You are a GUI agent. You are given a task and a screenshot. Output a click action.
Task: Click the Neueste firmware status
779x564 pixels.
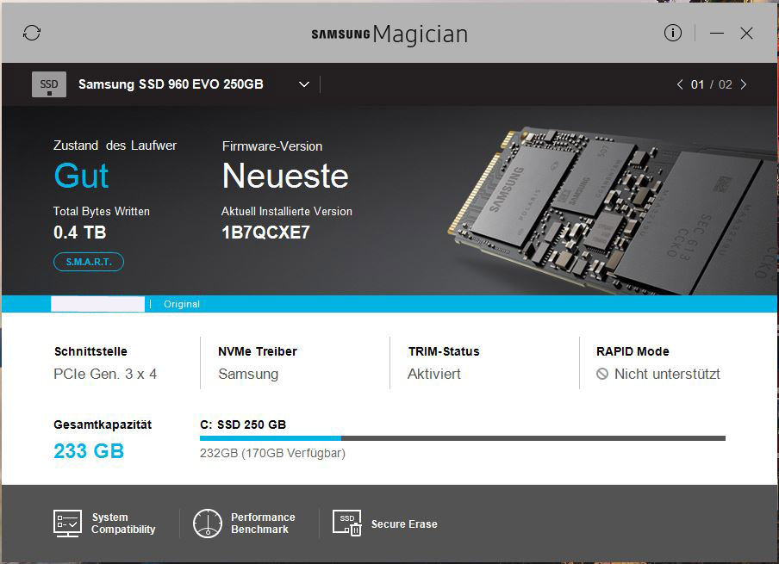(285, 176)
